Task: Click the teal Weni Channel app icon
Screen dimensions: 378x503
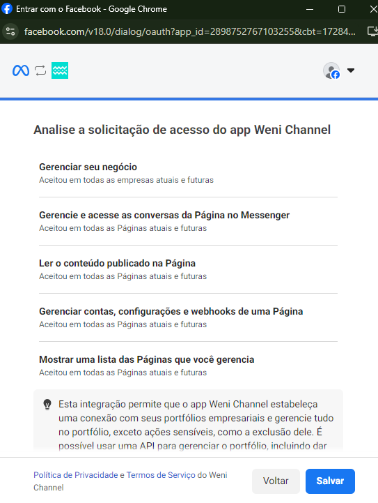Action: [60, 70]
